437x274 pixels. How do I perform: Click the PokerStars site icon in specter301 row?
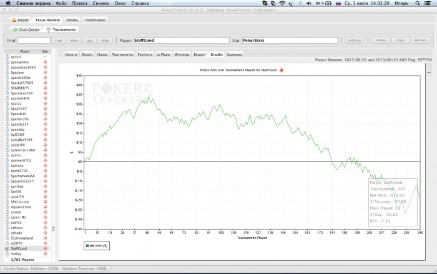pyautogui.click(x=45, y=119)
